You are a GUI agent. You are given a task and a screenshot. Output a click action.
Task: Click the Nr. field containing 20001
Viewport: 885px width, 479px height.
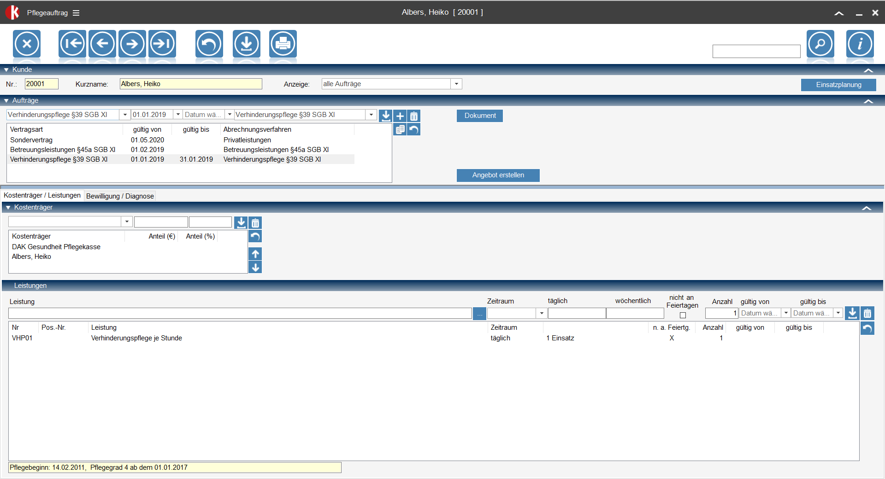coord(41,84)
